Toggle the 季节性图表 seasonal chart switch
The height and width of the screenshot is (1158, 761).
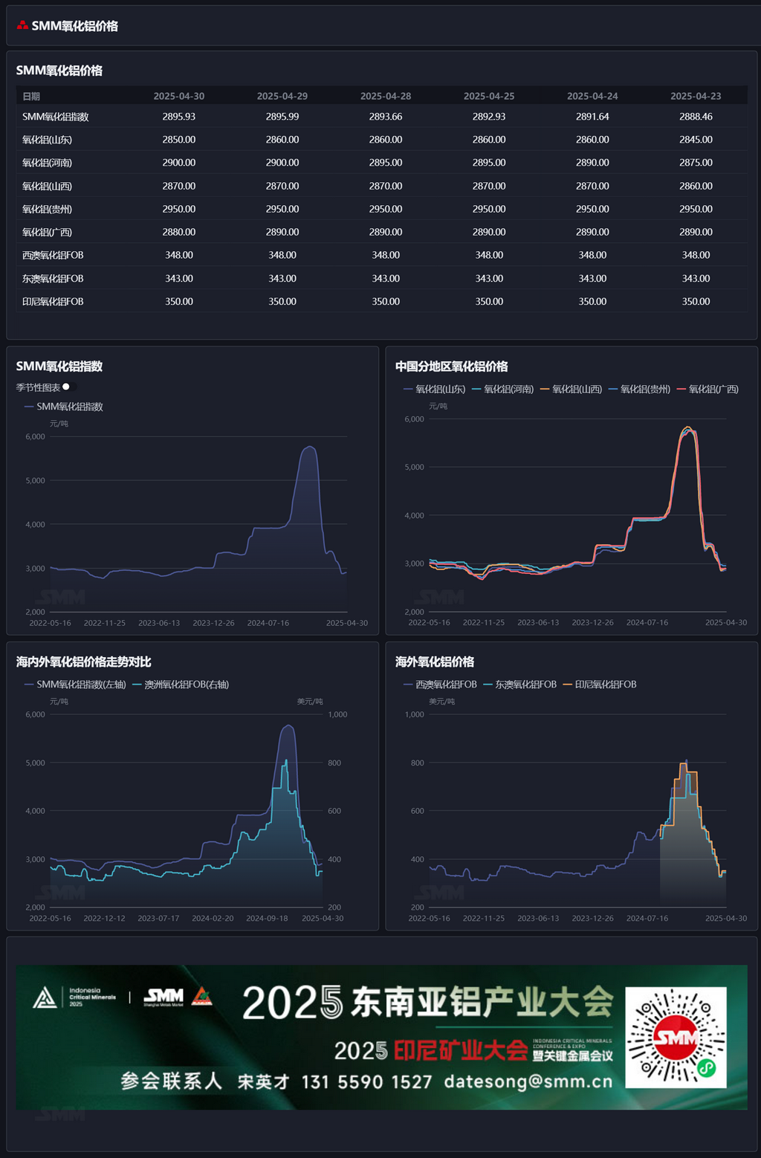(x=69, y=386)
